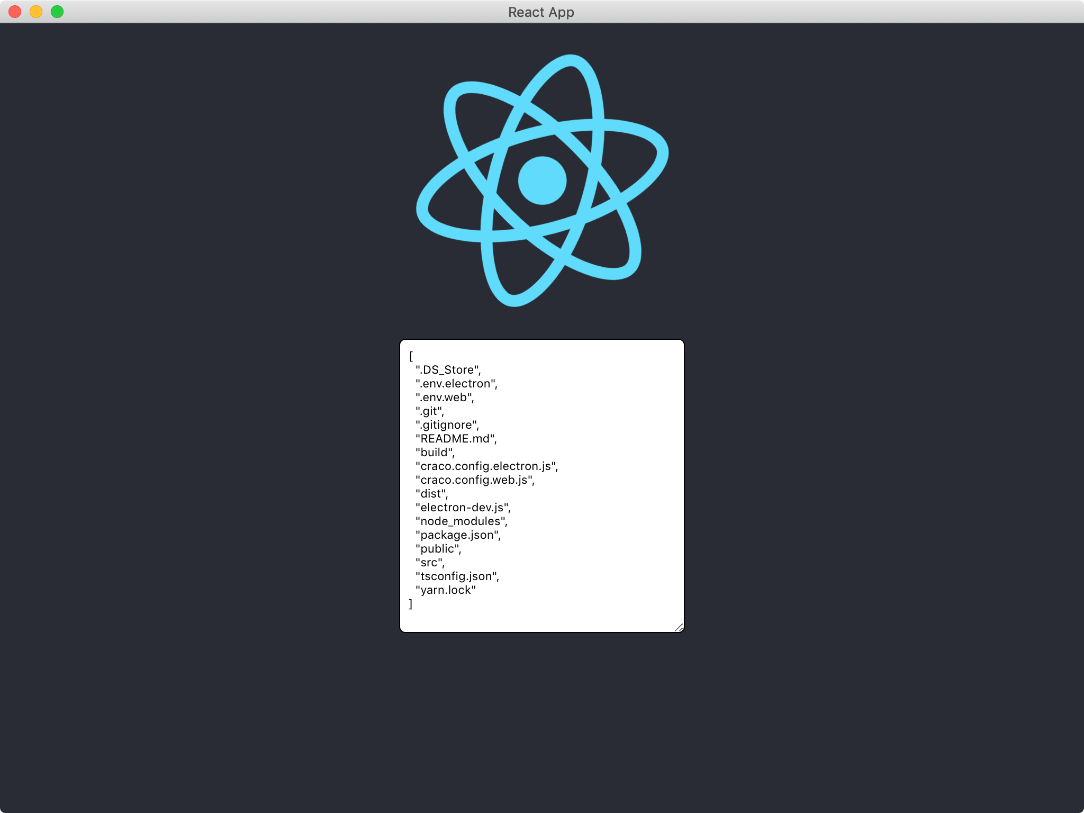Click the green fullscreen window button

(x=57, y=12)
